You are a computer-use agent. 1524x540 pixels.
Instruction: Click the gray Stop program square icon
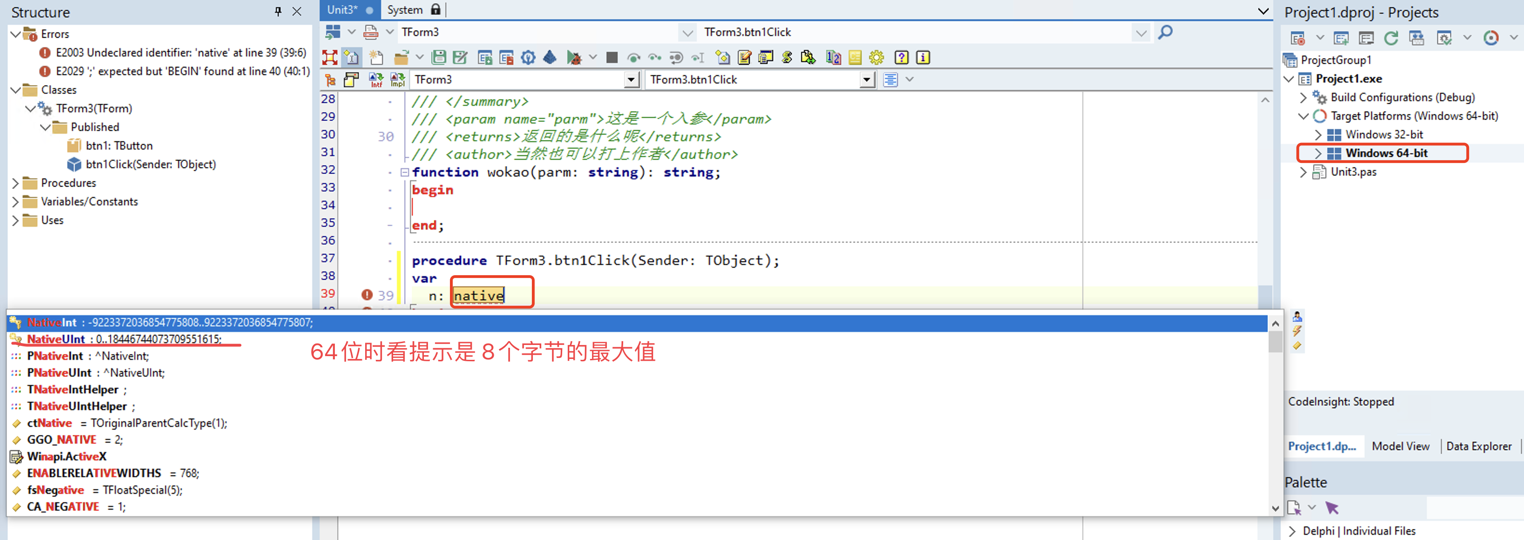(x=612, y=57)
